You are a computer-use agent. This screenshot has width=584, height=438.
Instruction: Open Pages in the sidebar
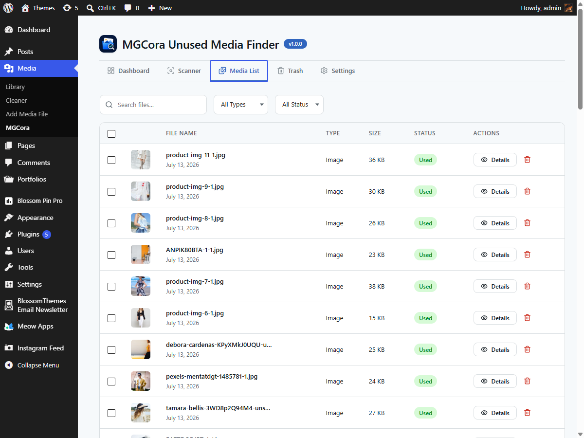[x=39, y=146]
